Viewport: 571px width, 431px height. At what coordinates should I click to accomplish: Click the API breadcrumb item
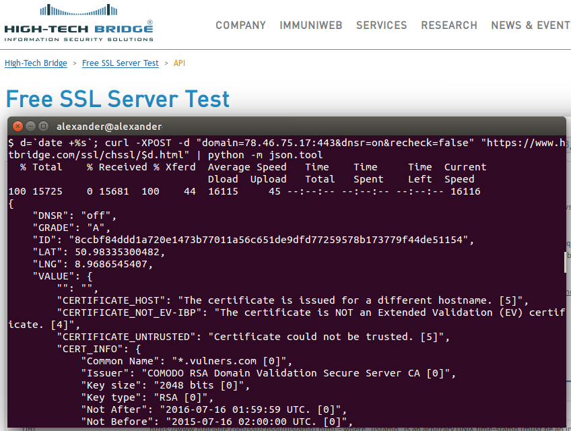coord(180,63)
